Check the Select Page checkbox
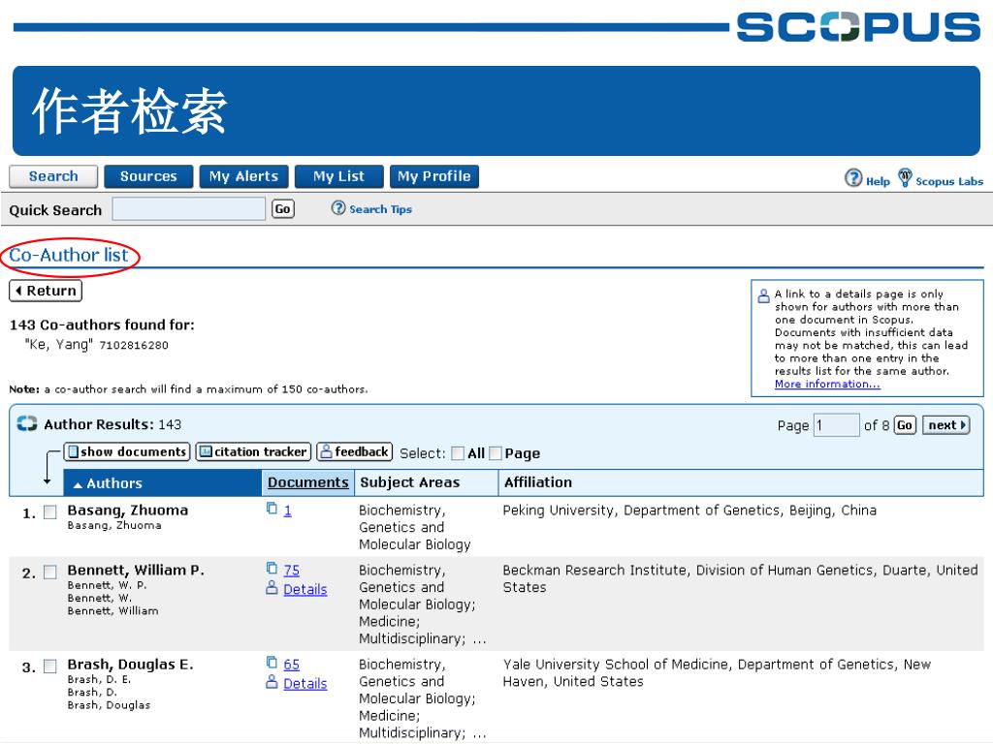Viewport: 993px width, 744px height. (x=496, y=453)
